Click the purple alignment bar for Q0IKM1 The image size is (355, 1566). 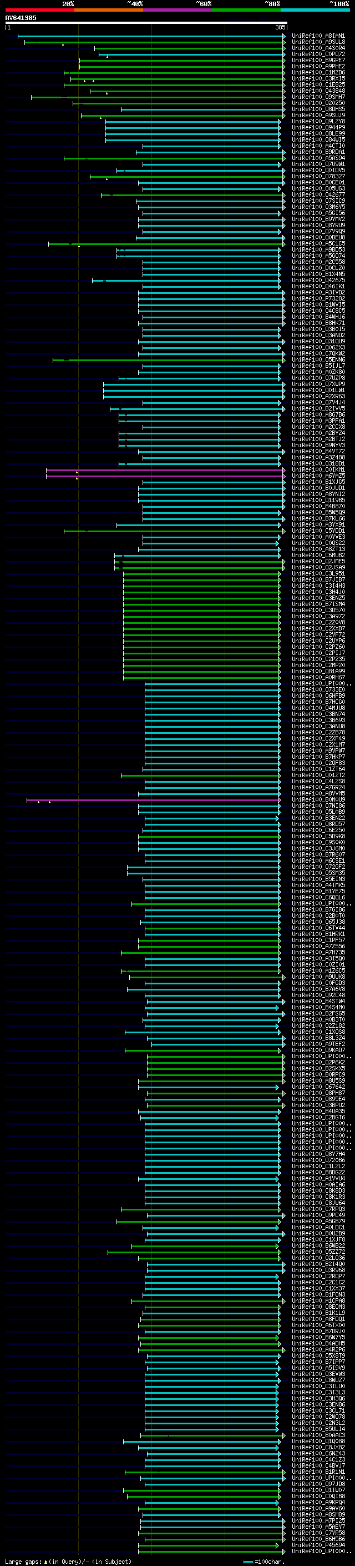click(165, 469)
